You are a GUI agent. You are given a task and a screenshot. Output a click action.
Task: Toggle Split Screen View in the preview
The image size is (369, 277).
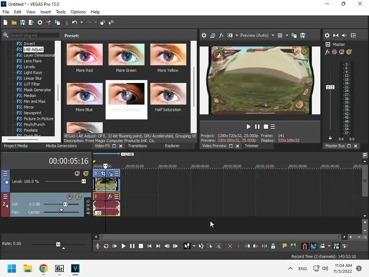click(x=230, y=35)
